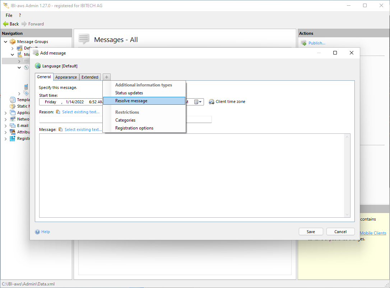The height and width of the screenshot is (288, 390).
Task: Click the blue Help question mark icon
Action: tap(37, 232)
